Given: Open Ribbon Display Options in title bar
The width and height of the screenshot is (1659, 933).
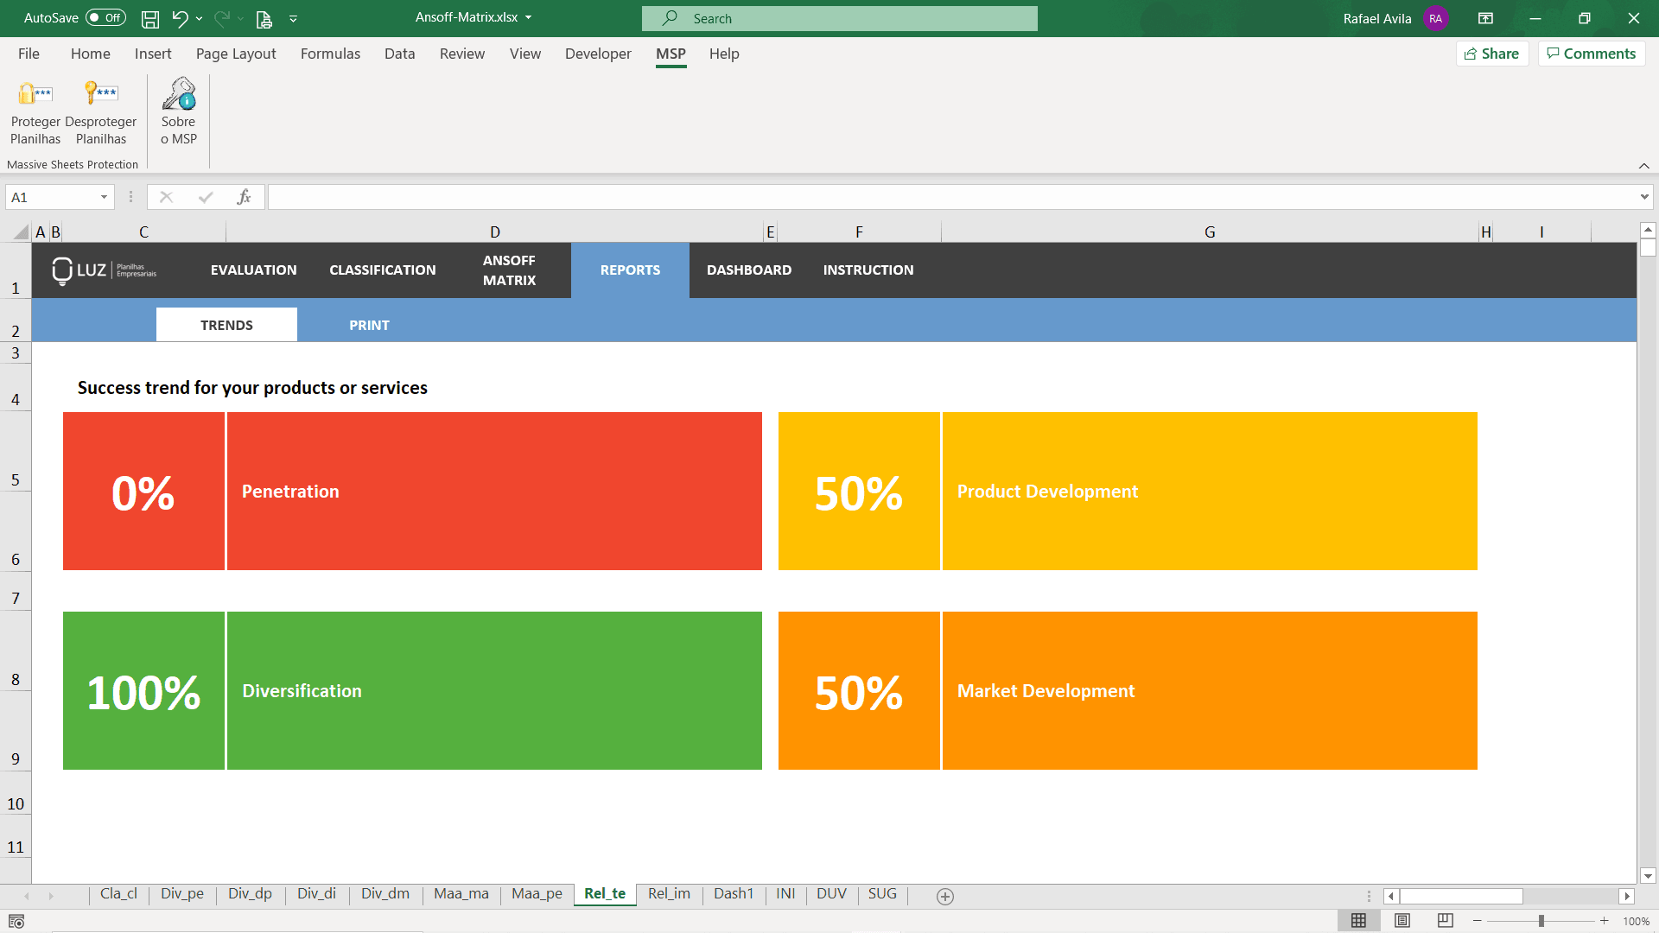Looking at the screenshot, I should point(1486,18).
